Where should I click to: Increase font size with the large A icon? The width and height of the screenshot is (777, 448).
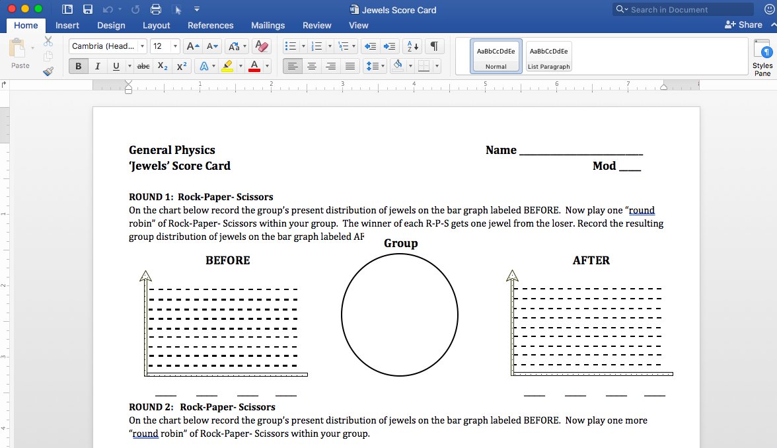pos(193,46)
